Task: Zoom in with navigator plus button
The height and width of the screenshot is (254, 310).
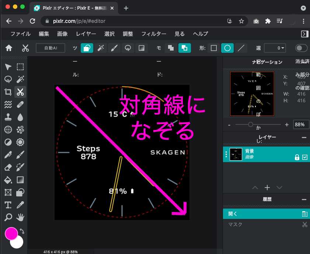Action: click(287, 125)
